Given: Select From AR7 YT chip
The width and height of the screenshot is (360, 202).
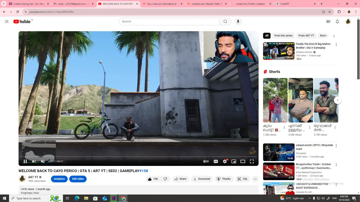Looking at the screenshot, I should tap(306, 35).
